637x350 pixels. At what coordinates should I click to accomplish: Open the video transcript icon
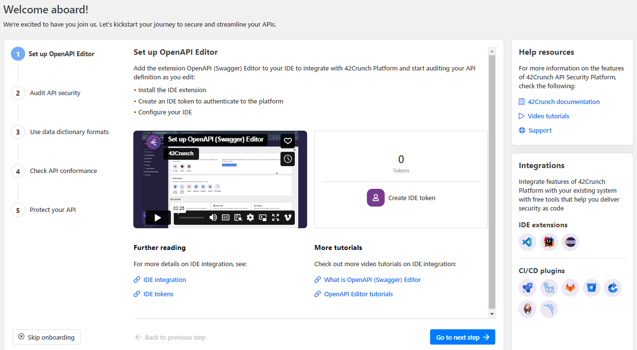coord(238,217)
